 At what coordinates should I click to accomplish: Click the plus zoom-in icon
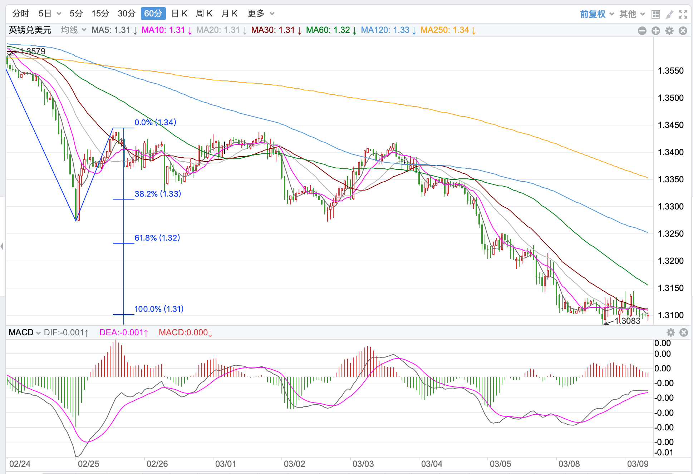[655, 31]
